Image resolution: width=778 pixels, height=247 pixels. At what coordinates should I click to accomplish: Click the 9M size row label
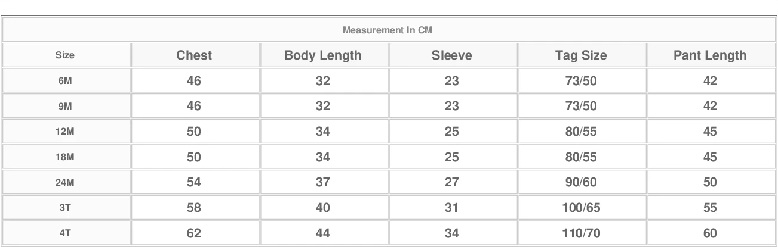(x=65, y=106)
